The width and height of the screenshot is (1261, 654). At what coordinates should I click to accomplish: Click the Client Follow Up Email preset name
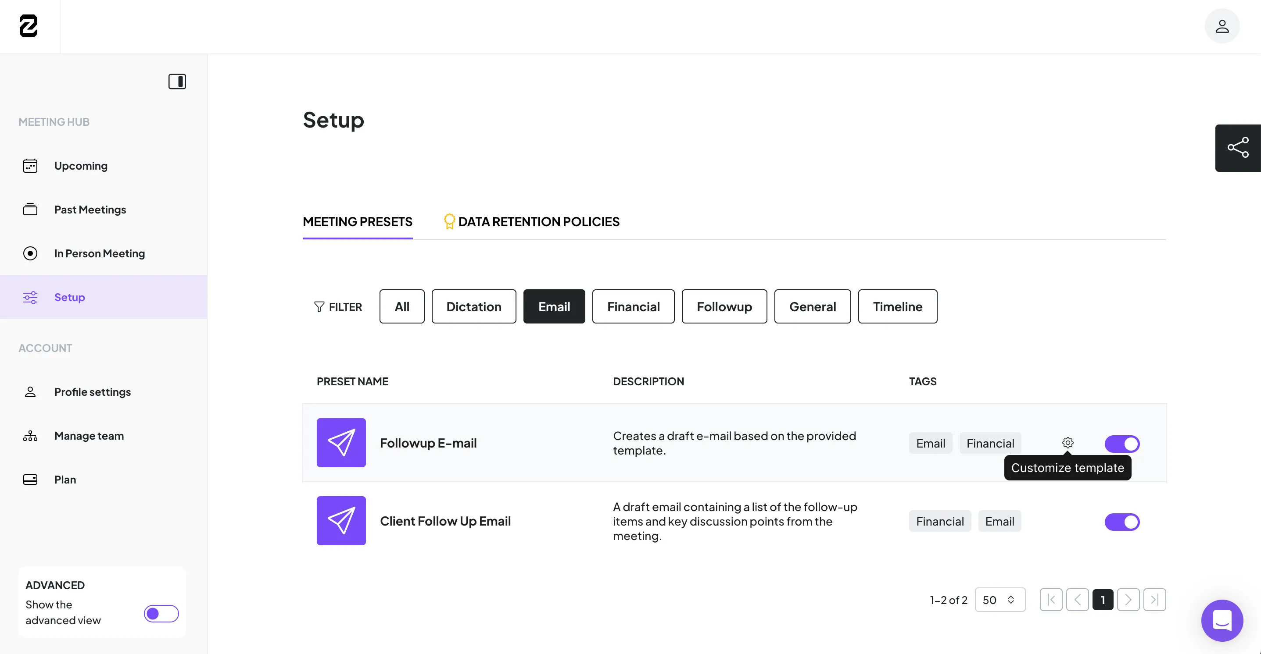point(445,521)
